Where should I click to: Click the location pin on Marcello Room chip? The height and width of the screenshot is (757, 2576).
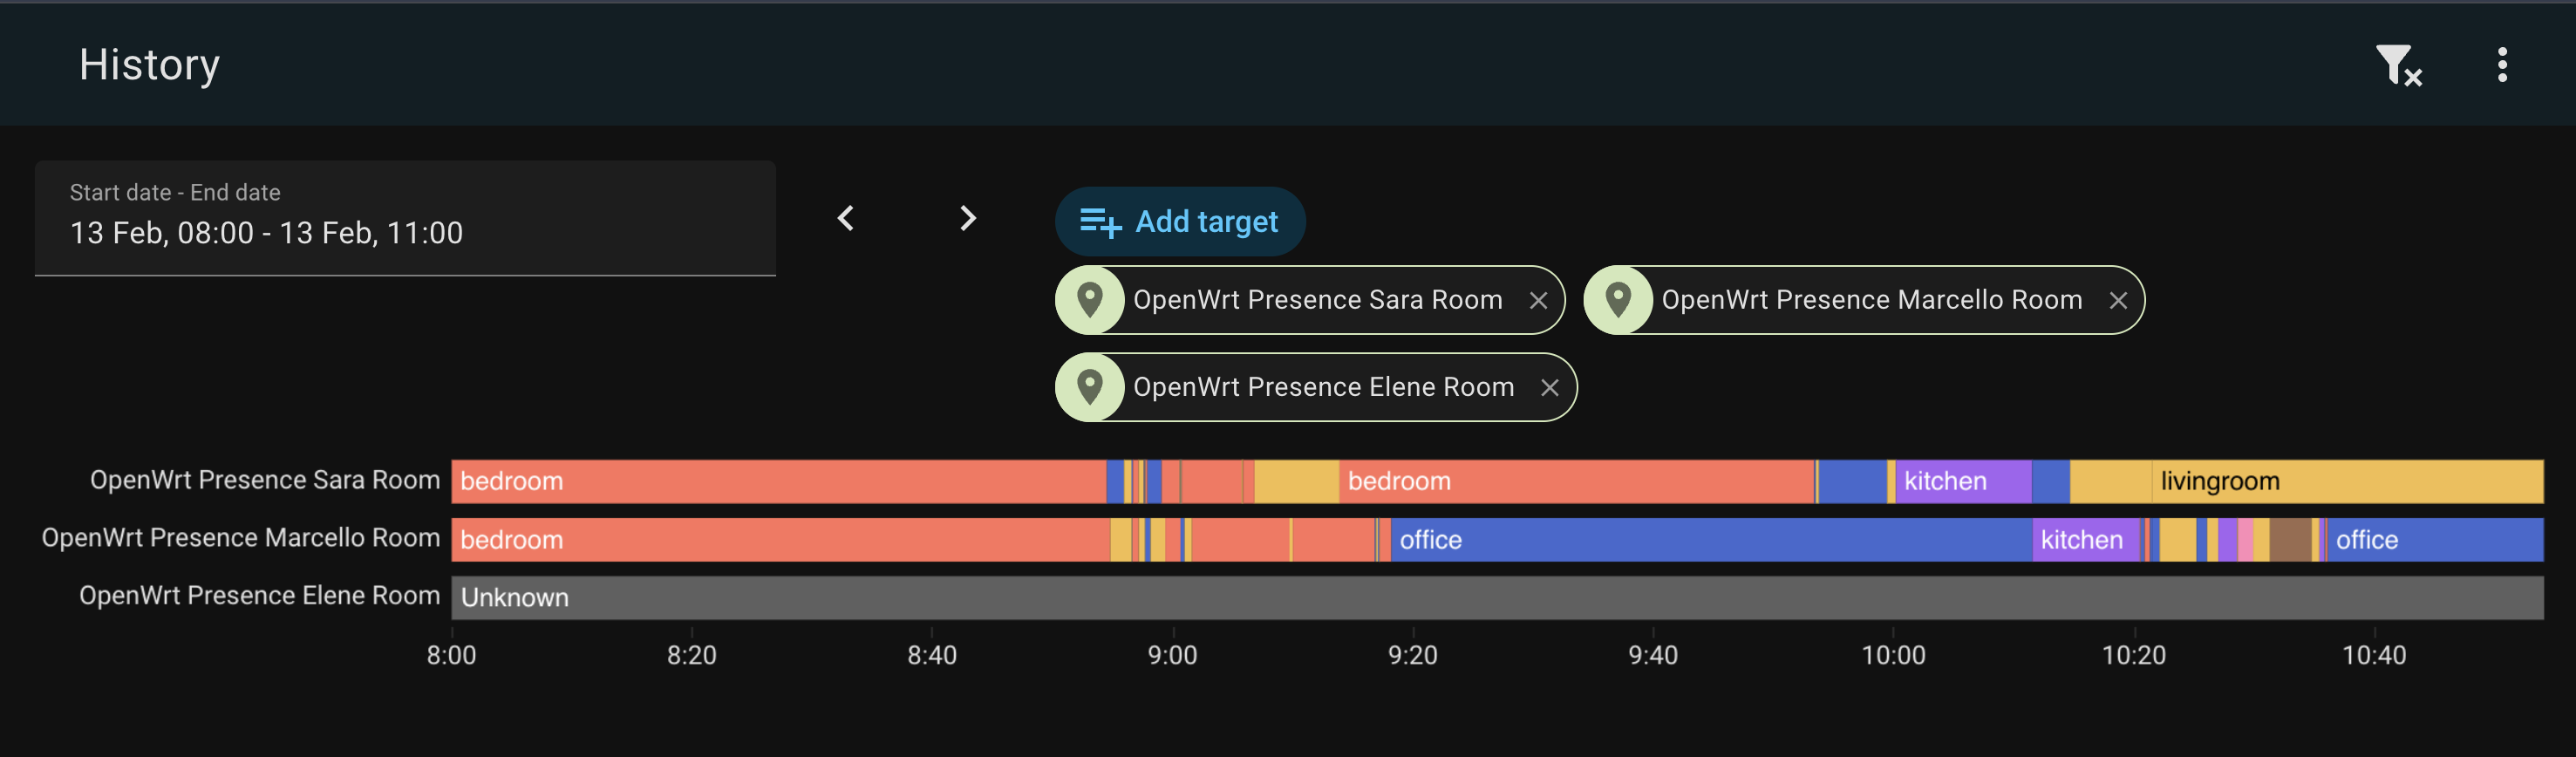[1620, 300]
